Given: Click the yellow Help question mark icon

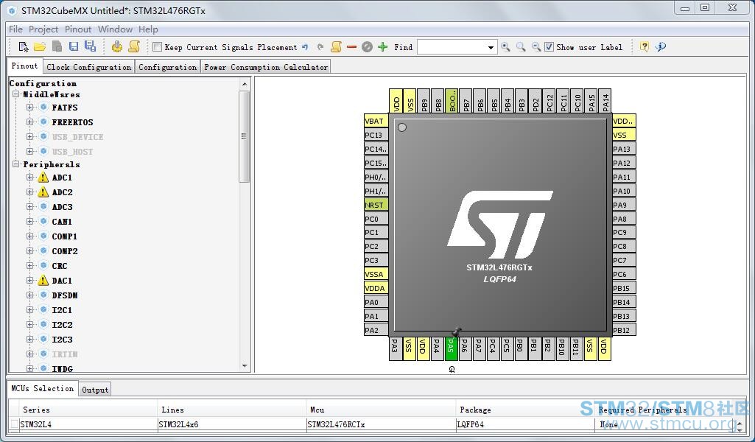Looking at the screenshot, I should (645, 46).
